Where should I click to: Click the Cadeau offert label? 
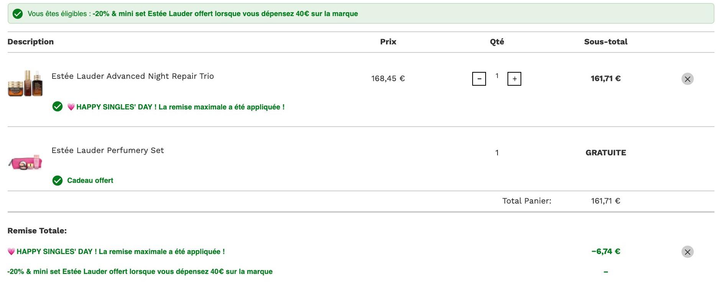(90, 181)
